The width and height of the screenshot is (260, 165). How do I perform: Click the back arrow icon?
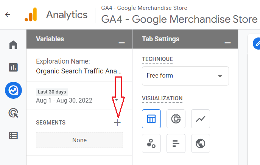[8, 15]
